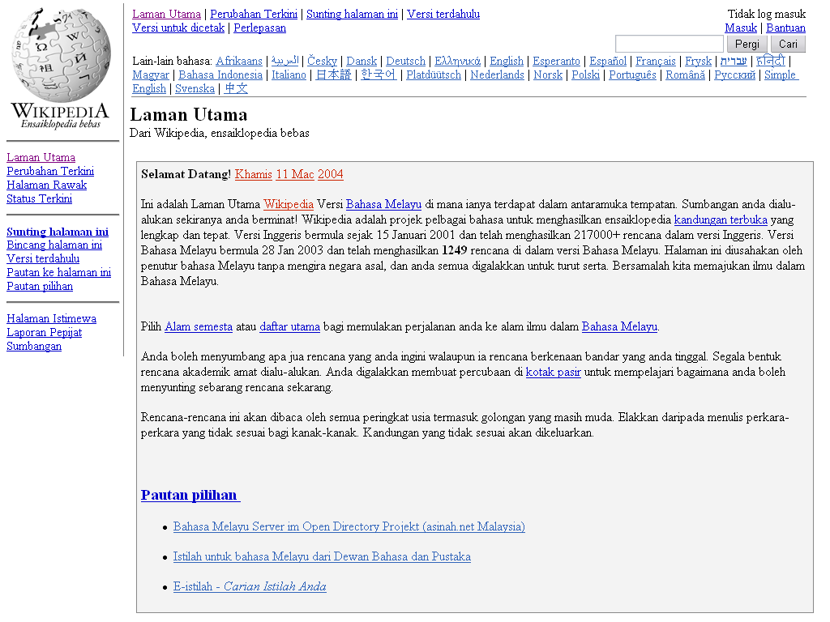This screenshot has height=622, width=830.
Task: Open the kandungan terbuka link
Action: (x=721, y=220)
